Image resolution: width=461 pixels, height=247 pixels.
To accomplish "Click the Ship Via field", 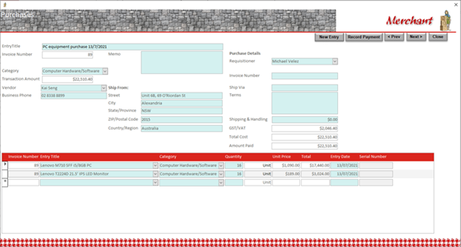I will tap(305, 88).
